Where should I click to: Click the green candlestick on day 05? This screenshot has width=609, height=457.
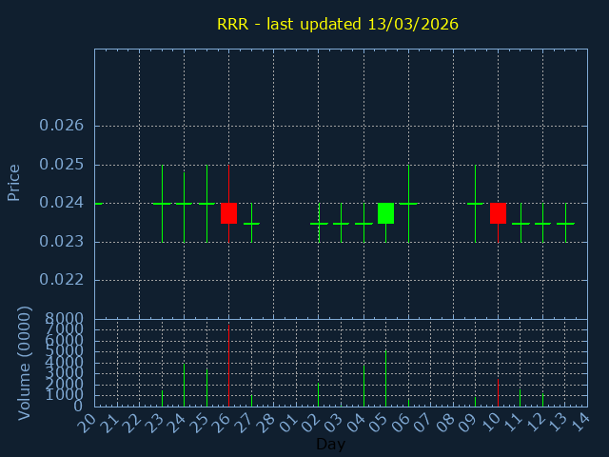[x=385, y=213]
